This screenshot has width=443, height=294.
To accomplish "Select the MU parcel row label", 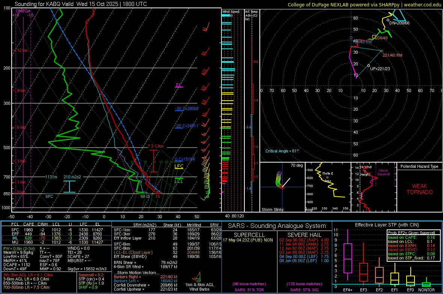I will tap(15, 242).
